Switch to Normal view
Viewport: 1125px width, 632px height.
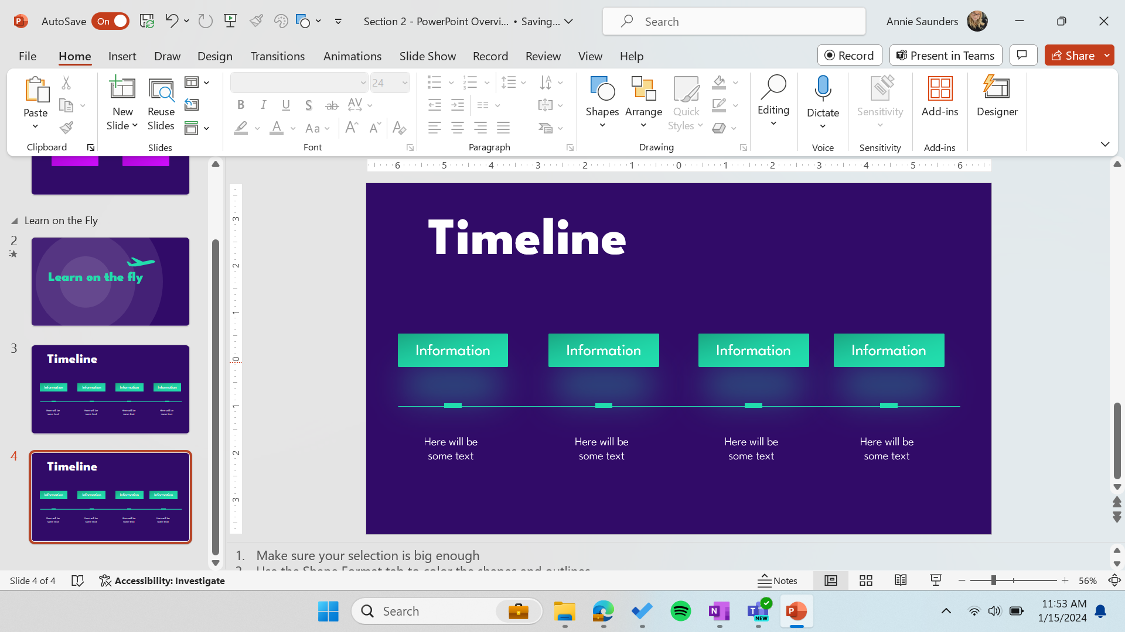point(830,581)
